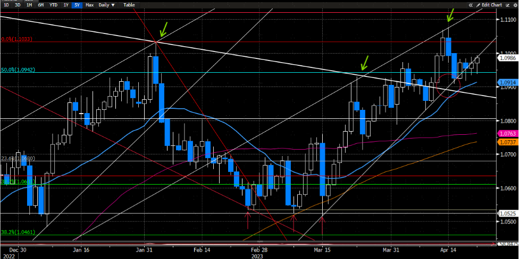This screenshot has width=519, height=259.
Task: Click the Dec 30 date axis label
Action: [18, 249]
